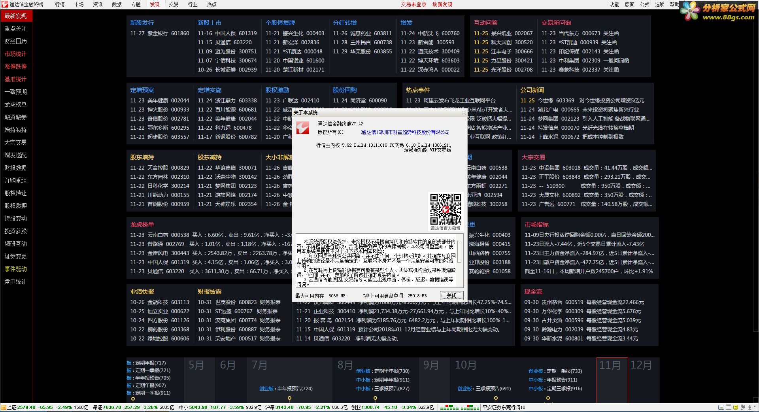Image resolution: width=759 pixels, height=412 pixels.
Task: Open the 专题 menu
Action: (x=136, y=4)
